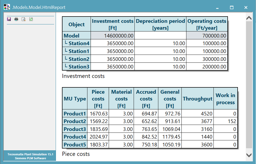The width and height of the screenshot is (256, 164).
Task: Refresh the report with green arrows icon
Action: [x=31, y=19]
